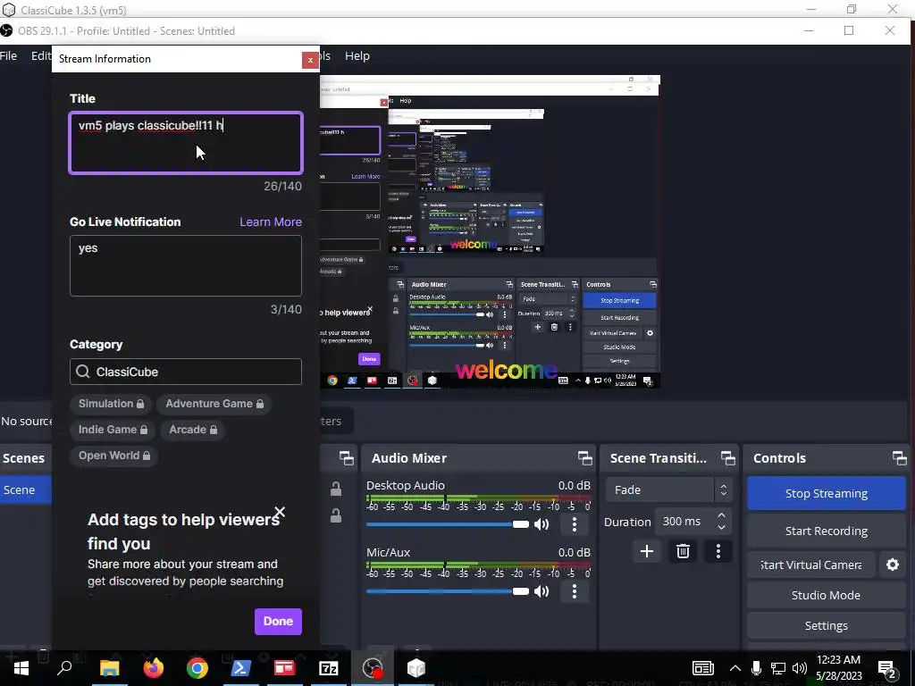Switch to OBS Studio taskbar icon
The width and height of the screenshot is (915, 686).
373,668
